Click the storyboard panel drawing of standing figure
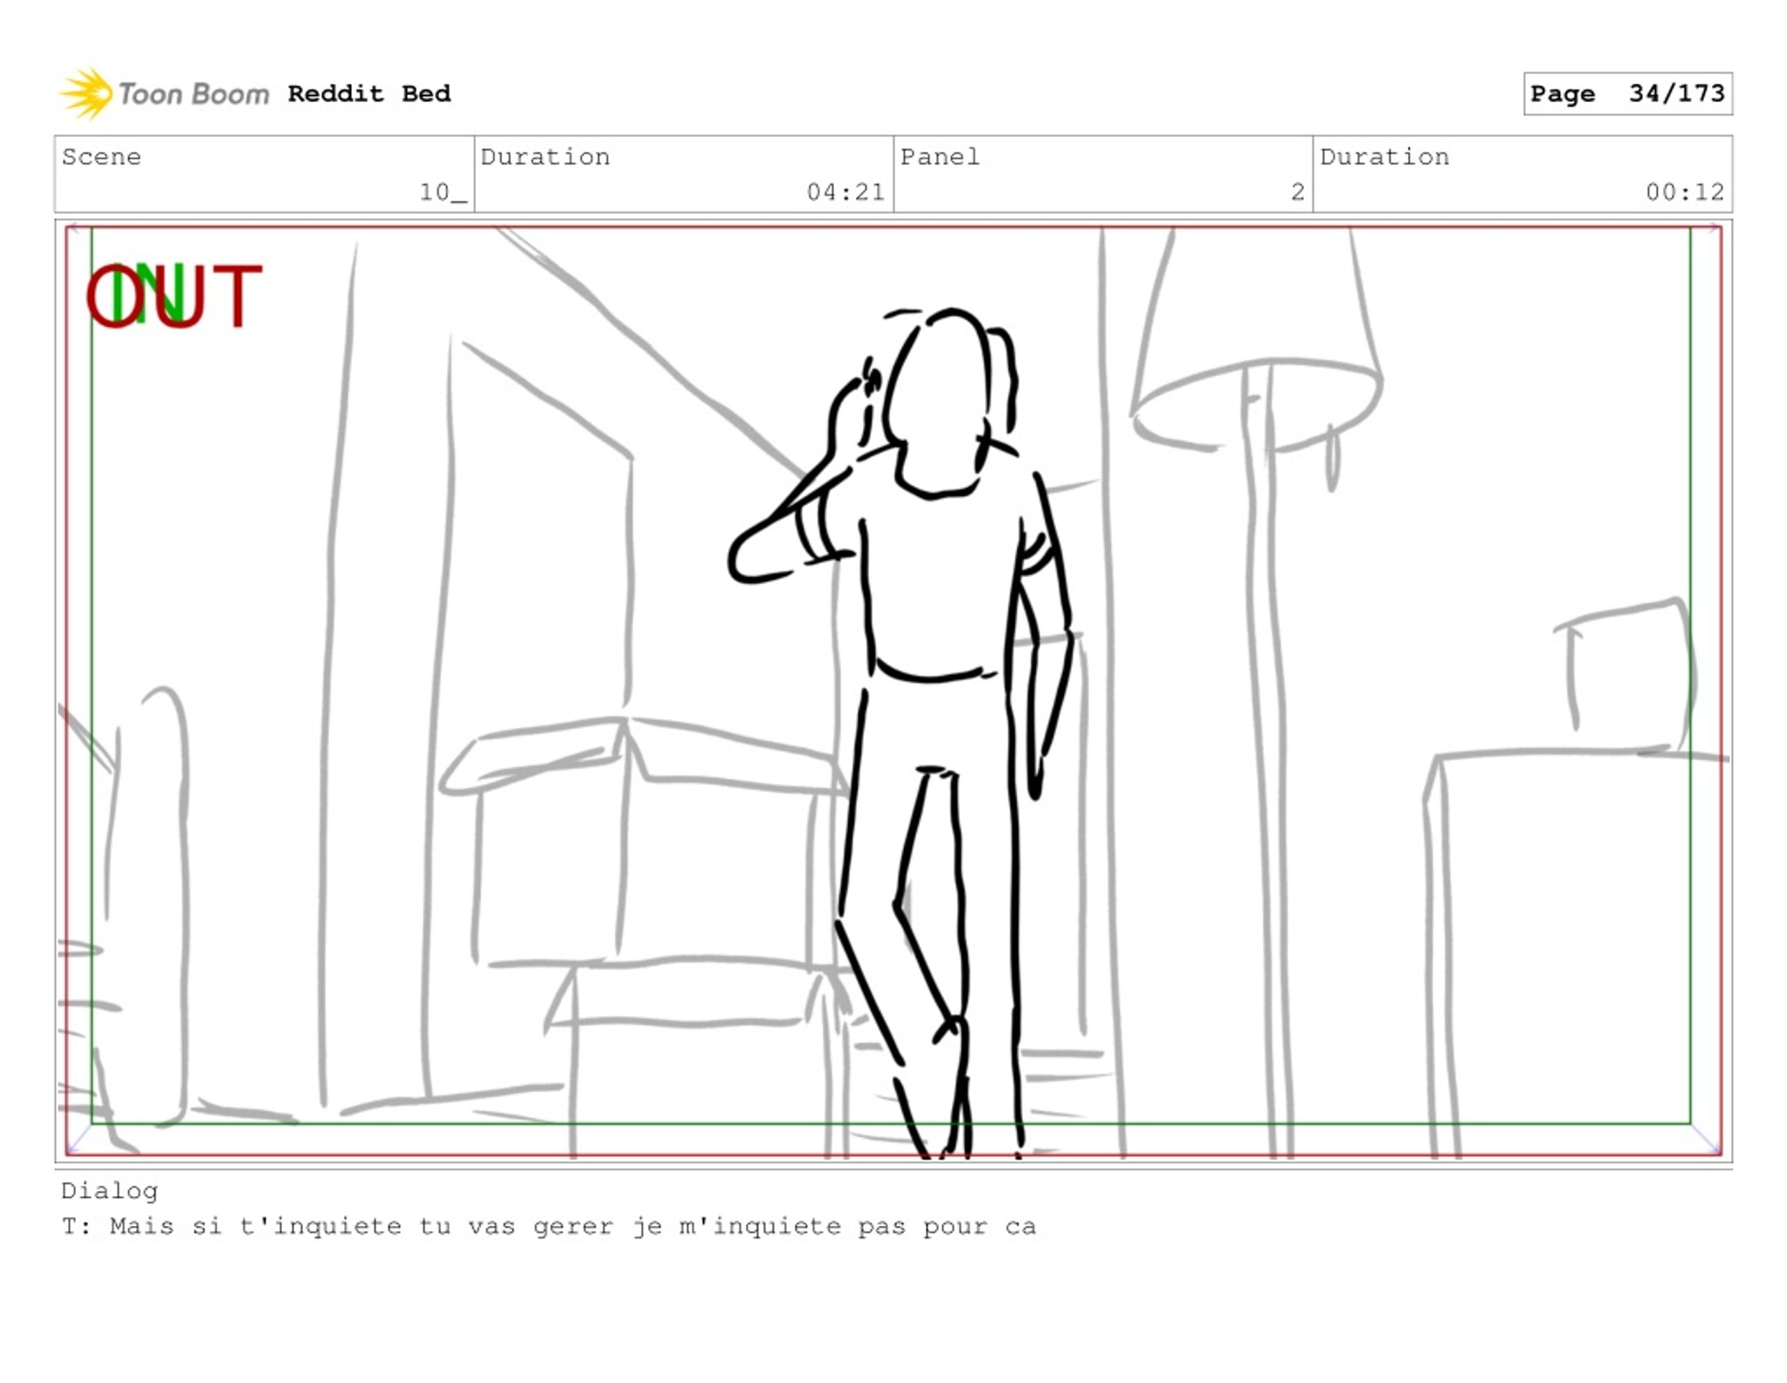 893,691
